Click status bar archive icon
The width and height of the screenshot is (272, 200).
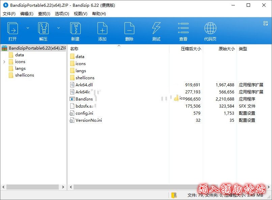pos(174,195)
